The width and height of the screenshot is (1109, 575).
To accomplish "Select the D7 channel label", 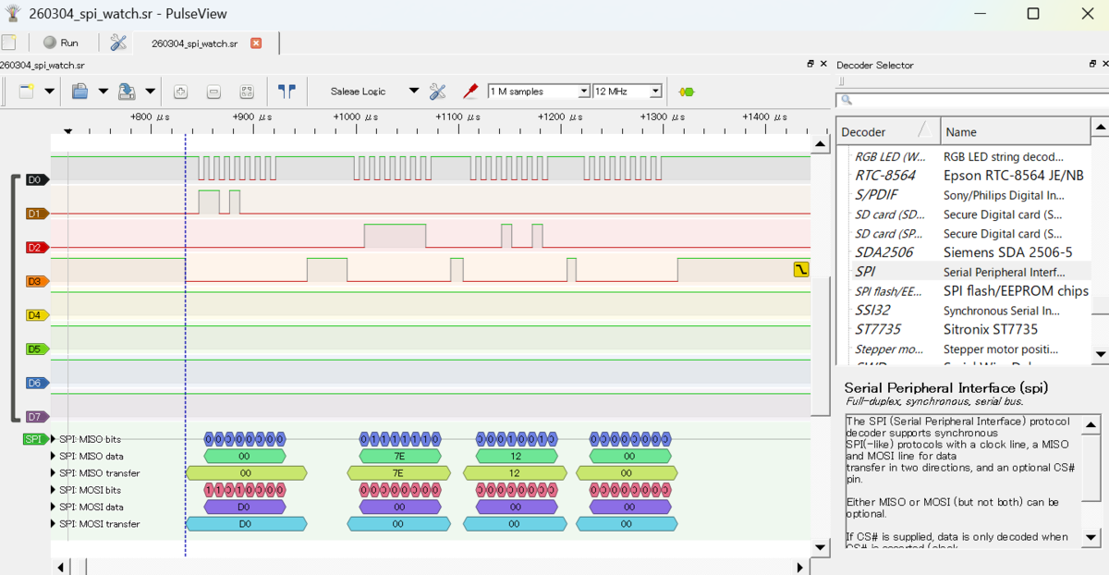I will [36, 417].
